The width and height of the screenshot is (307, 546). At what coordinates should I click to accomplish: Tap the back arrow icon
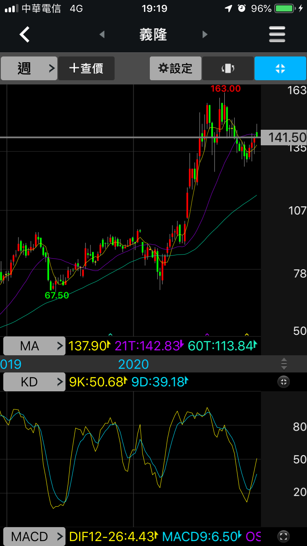[x=25, y=35]
